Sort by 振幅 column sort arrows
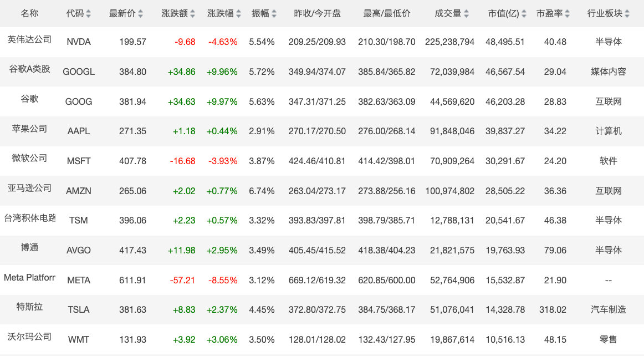Screen dimensions: 644x356 click(274, 13)
